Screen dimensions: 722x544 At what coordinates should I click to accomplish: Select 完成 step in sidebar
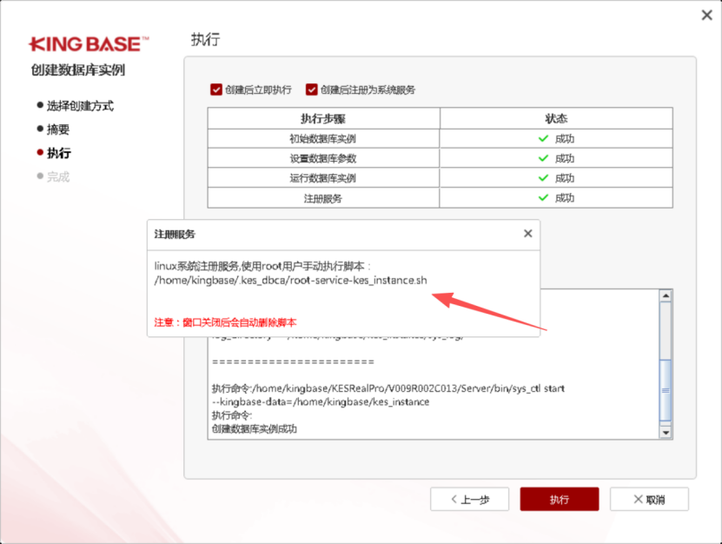coord(57,176)
